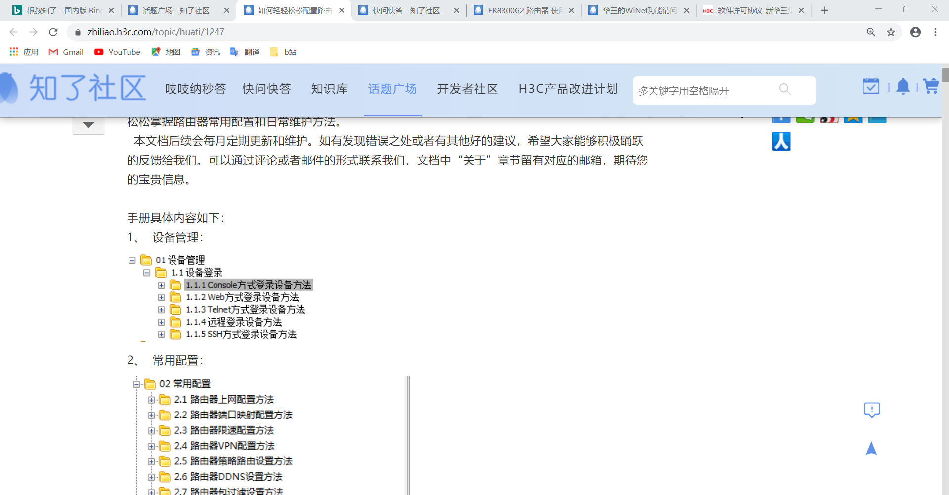Screen dimensions: 949x495
Task: Open the 地图 bookmark
Action: click(x=166, y=52)
